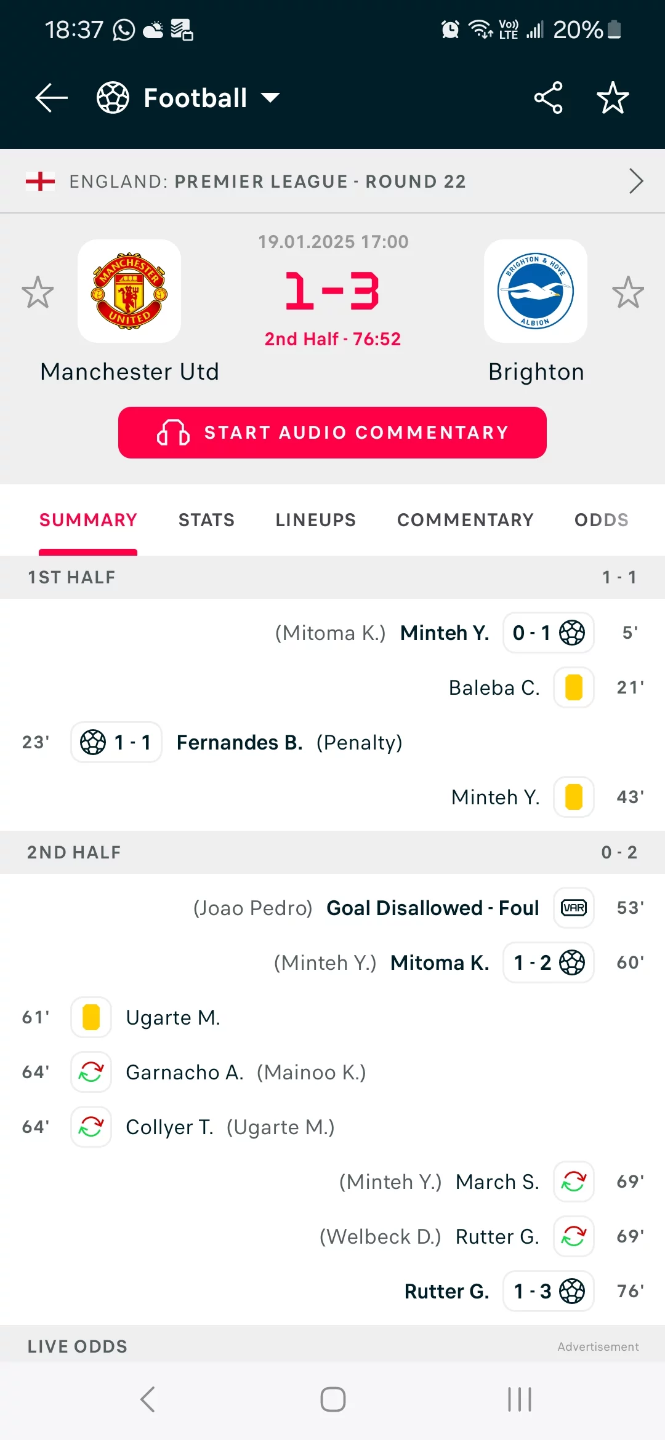Tap Brighton club crest
This screenshot has height=1440, width=665.
(x=536, y=291)
